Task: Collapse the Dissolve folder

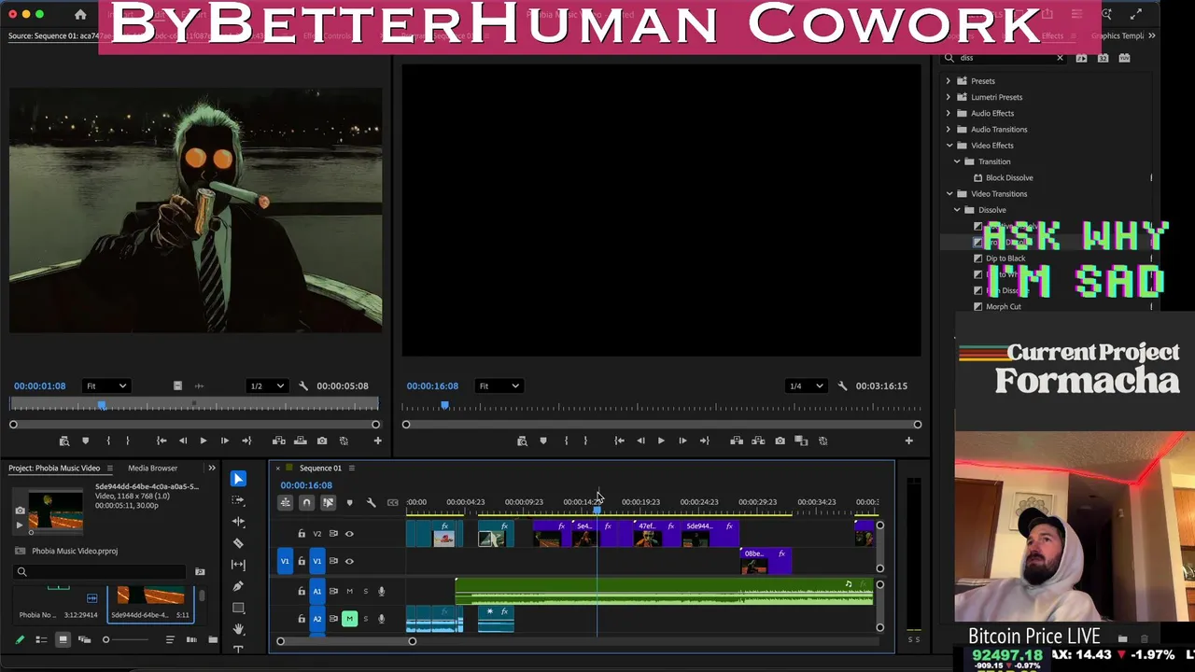Action: (957, 210)
